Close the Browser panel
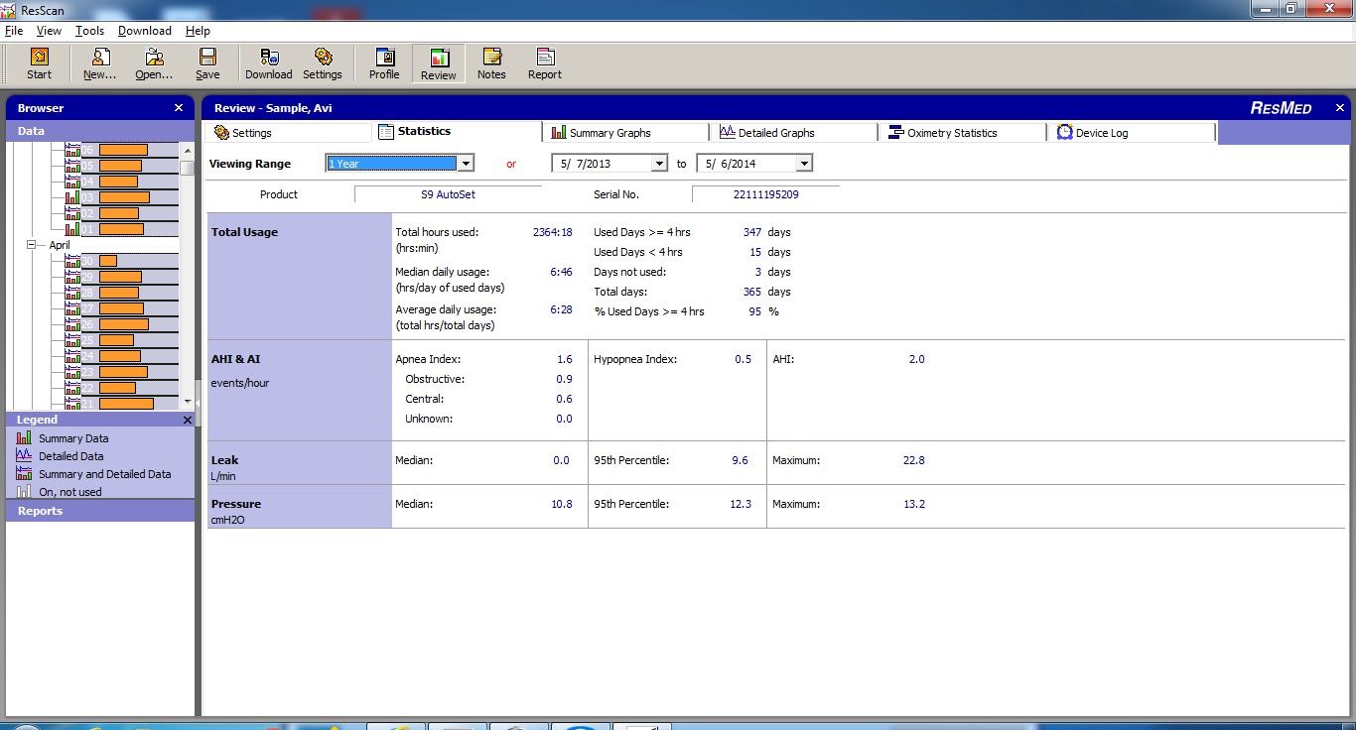 [179, 108]
